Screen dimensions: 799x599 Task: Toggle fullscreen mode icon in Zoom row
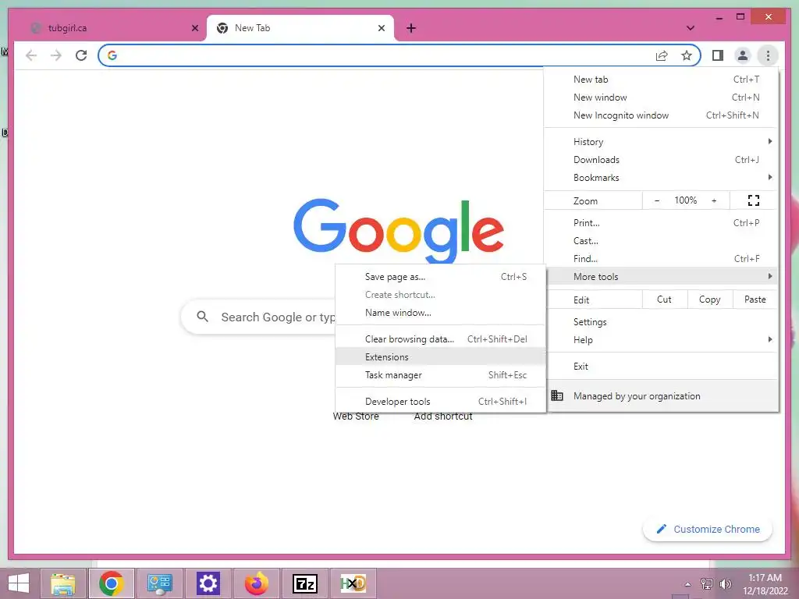point(754,200)
